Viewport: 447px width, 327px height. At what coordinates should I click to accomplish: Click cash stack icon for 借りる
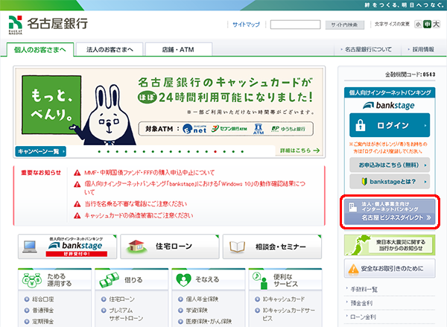pos(110,280)
